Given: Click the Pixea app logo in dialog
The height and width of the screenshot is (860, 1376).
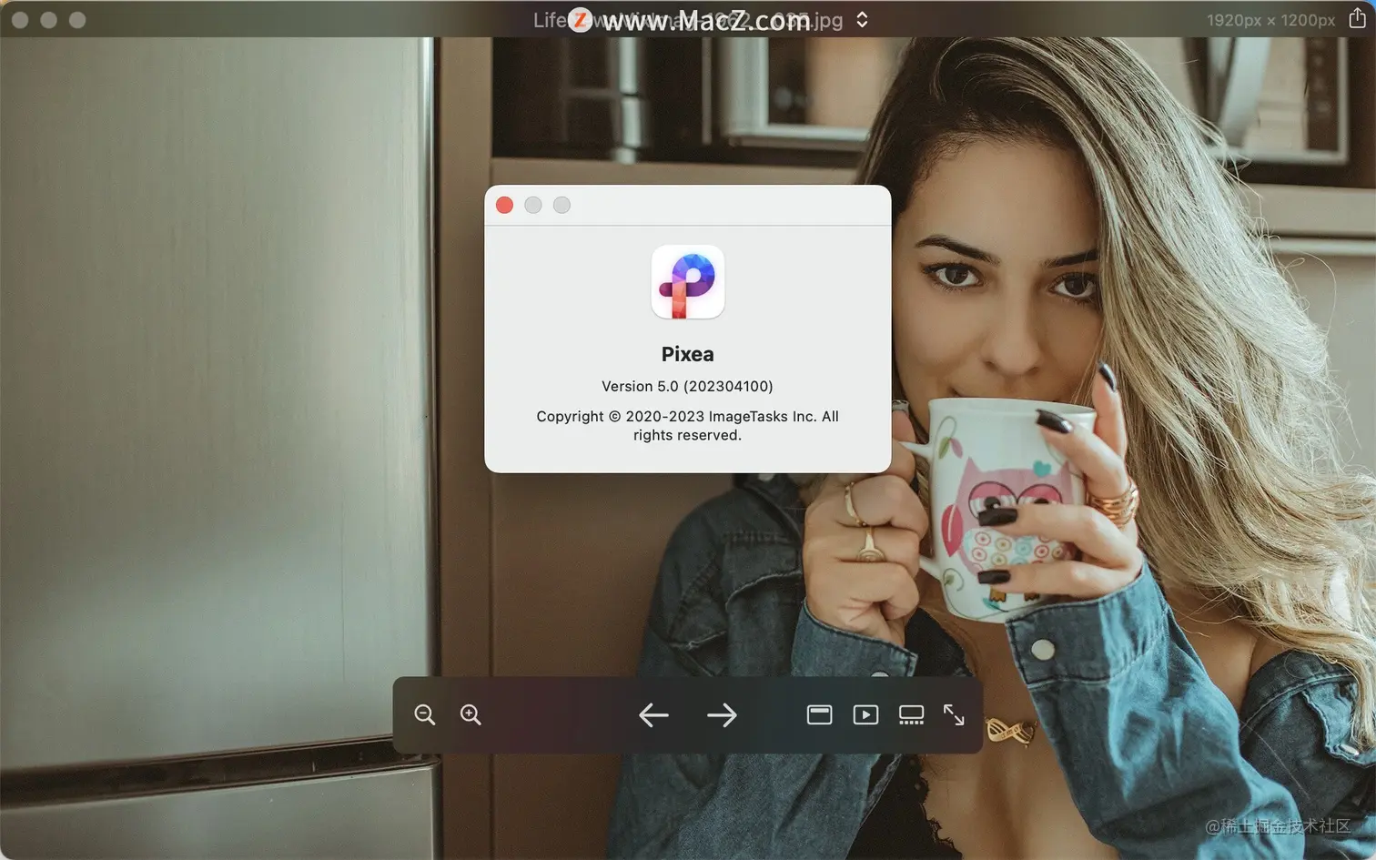Looking at the screenshot, I should (688, 282).
